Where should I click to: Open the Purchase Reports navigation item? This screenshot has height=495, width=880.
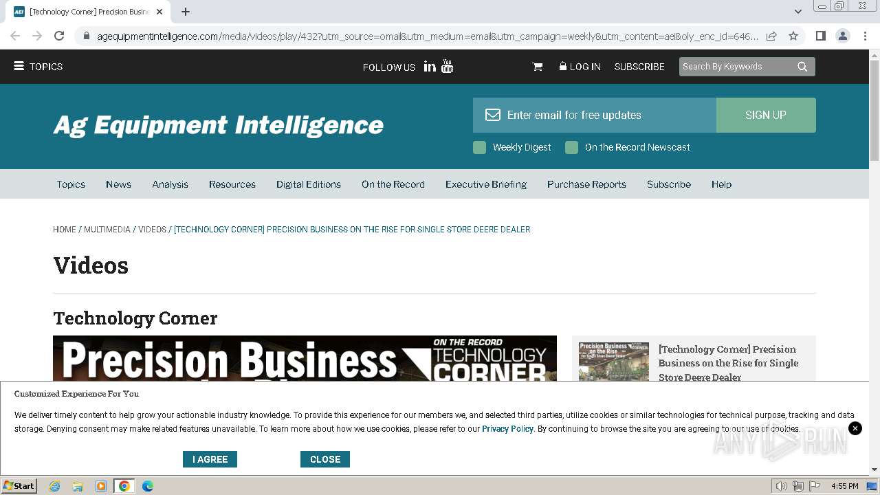pos(586,184)
